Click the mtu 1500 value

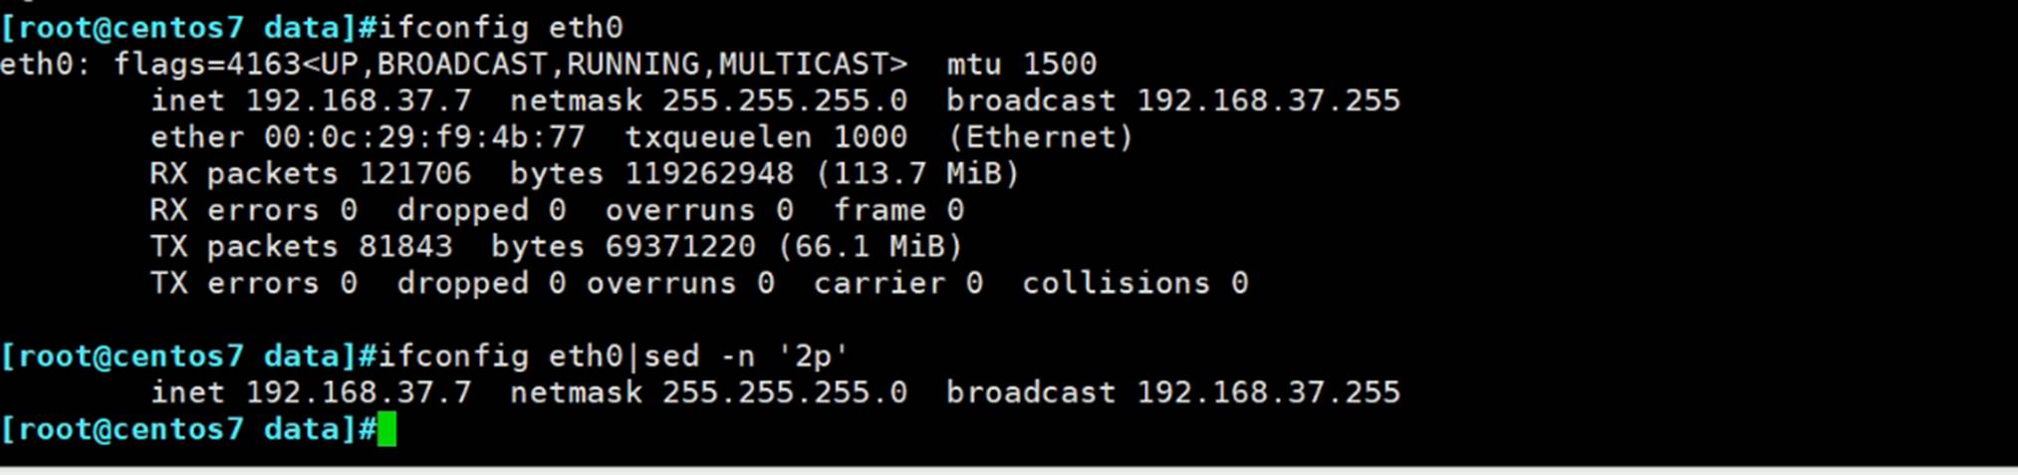[x=1021, y=65]
